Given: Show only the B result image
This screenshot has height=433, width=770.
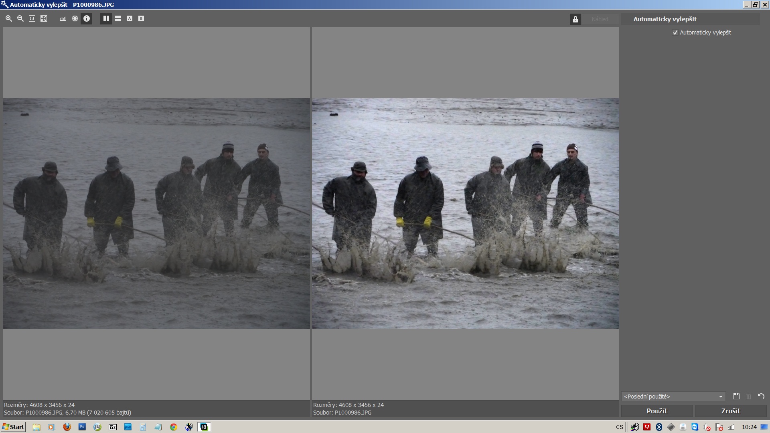Looking at the screenshot, I should 141,19.
